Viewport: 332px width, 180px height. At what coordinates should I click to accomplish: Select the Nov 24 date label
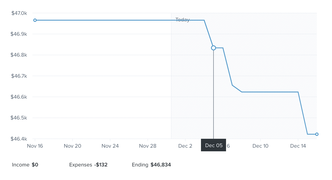point(110,146)
